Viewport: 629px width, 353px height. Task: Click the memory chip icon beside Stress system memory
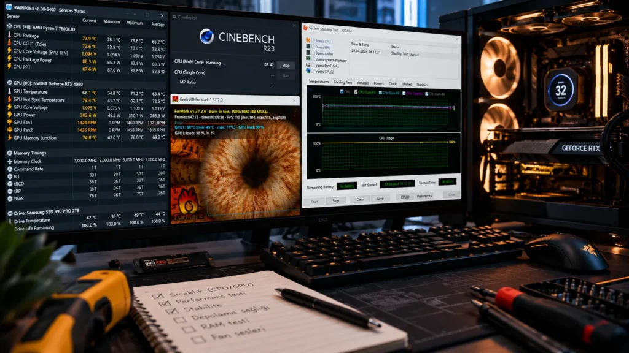tap(308, 58)
